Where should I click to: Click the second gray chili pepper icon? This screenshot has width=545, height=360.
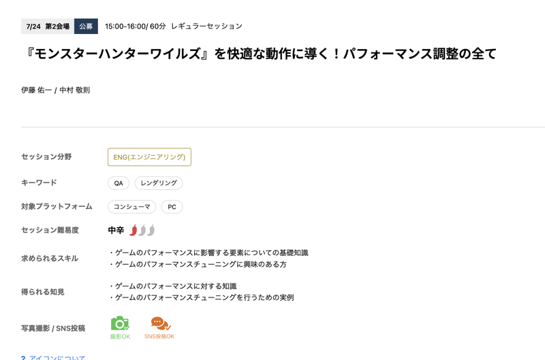(142, 230)
